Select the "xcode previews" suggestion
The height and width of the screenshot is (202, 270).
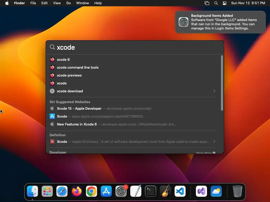[133, 75]
